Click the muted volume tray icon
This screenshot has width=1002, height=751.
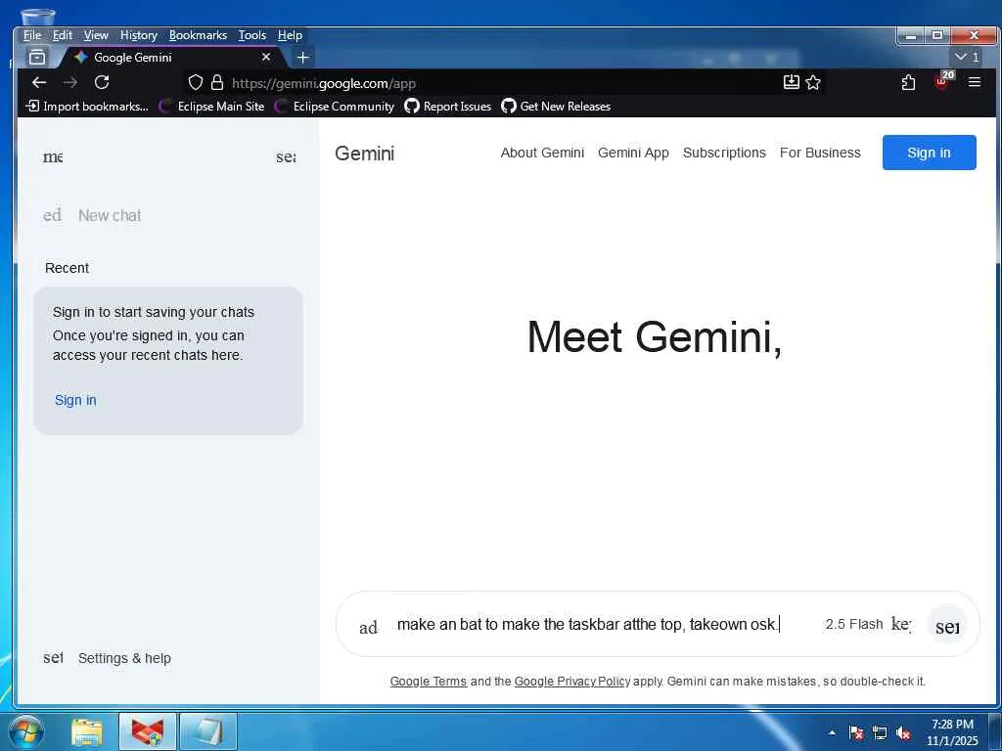(903, 732)
